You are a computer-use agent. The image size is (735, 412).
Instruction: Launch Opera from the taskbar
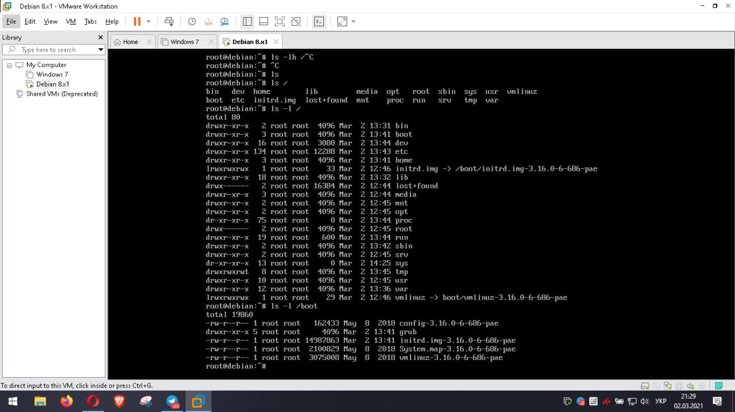coord(93,401)
